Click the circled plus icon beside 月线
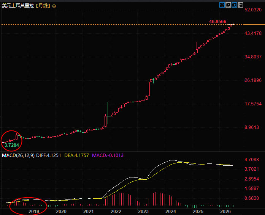The image size is (265, 215). pyautogui.click(x=54, y=6)
